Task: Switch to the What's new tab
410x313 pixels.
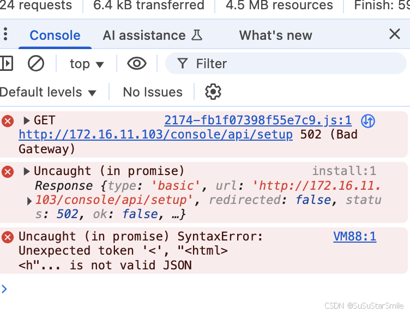Action: [x=275, y=35]
